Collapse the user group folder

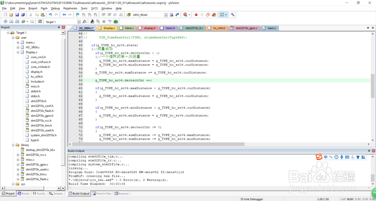[13, 37]
